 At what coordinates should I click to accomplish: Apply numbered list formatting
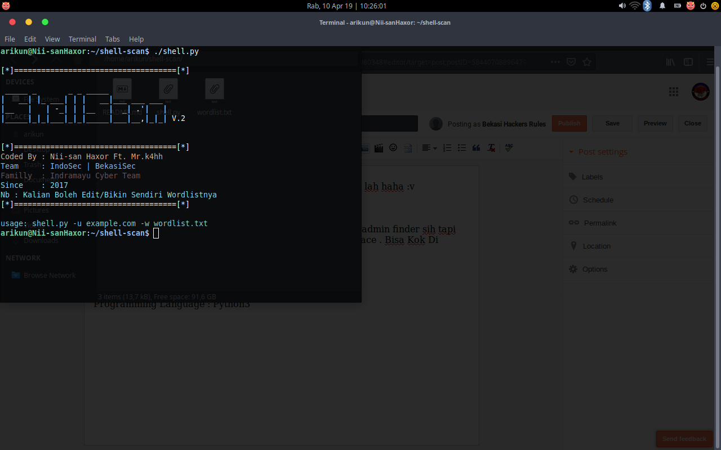tap(447, 148)
